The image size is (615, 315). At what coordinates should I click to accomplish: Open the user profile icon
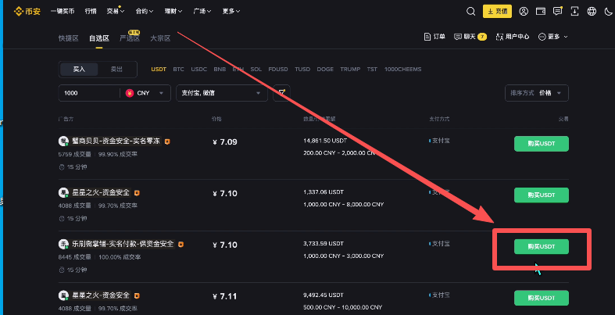coord(523,12)
